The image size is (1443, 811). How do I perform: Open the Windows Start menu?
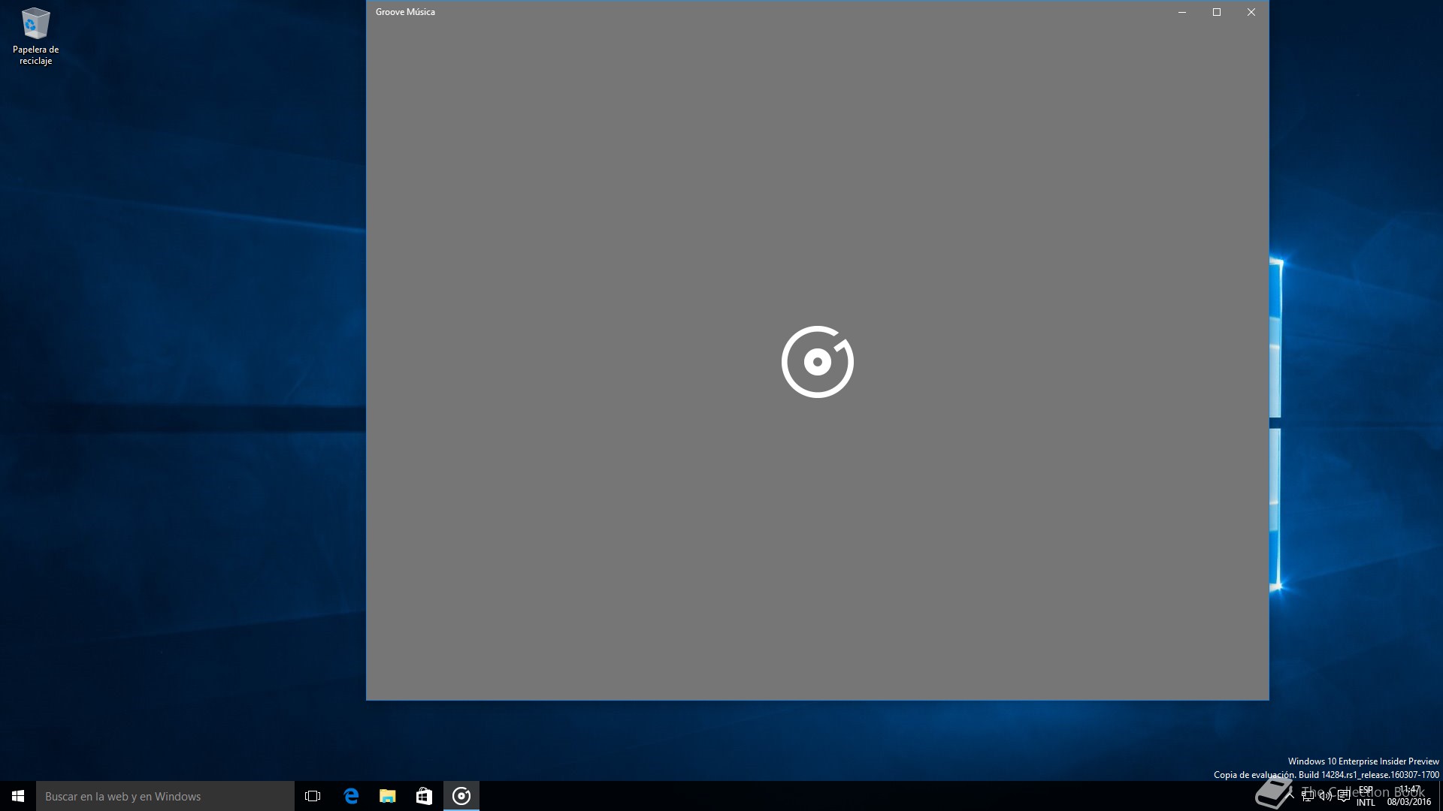click(x=18, y=796)
